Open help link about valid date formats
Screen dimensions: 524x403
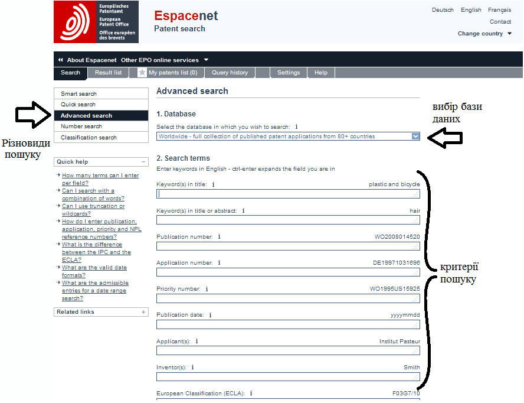coord(94,271)
